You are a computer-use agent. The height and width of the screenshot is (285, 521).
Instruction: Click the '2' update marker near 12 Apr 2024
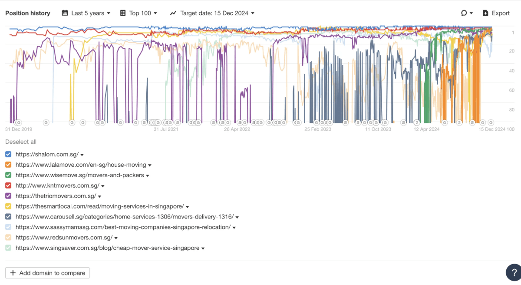pos(416,123)
